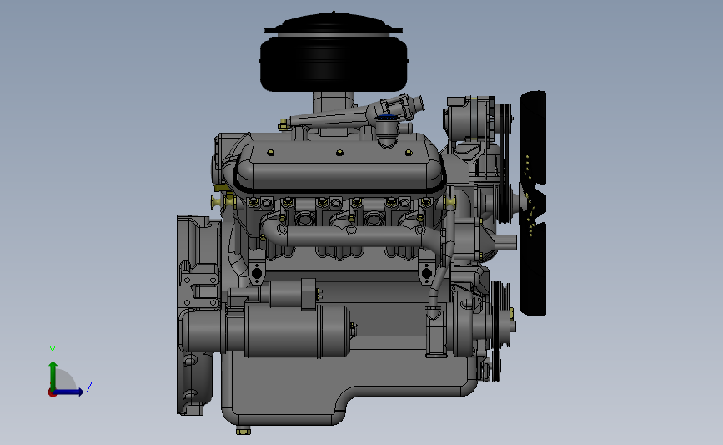This screenshot has width=723, height=445.
Task: Select the black radiator fan blade
Action: 534,203
